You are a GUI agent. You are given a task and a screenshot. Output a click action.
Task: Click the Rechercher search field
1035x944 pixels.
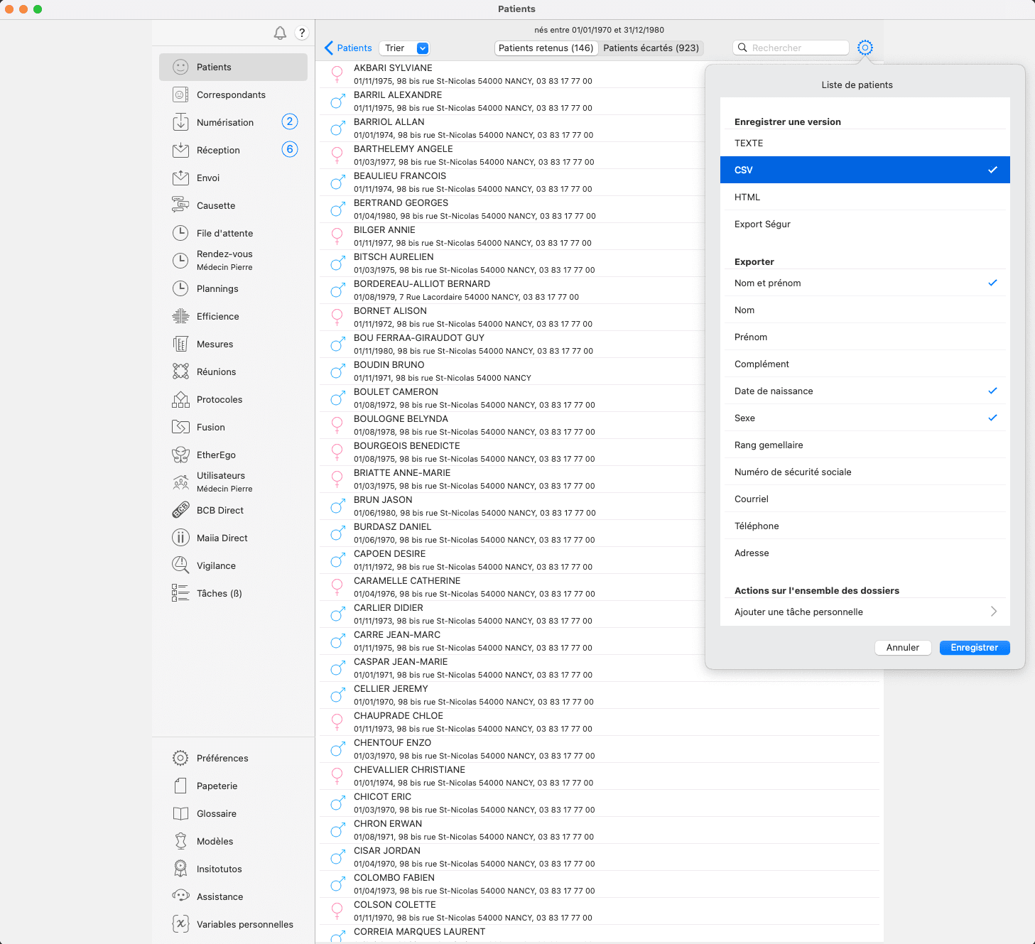(x=797, y=48)
